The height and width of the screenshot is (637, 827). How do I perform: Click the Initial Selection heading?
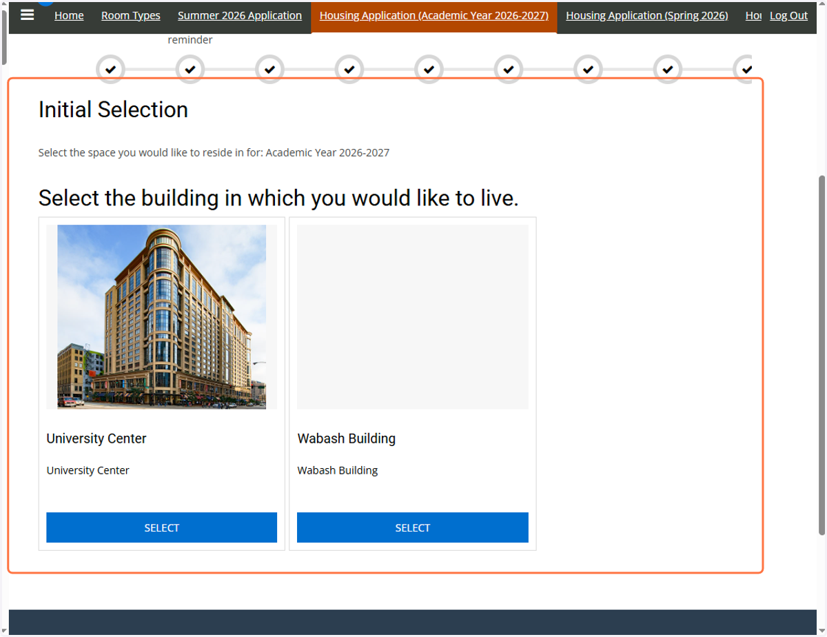click(x=113, y=110)
